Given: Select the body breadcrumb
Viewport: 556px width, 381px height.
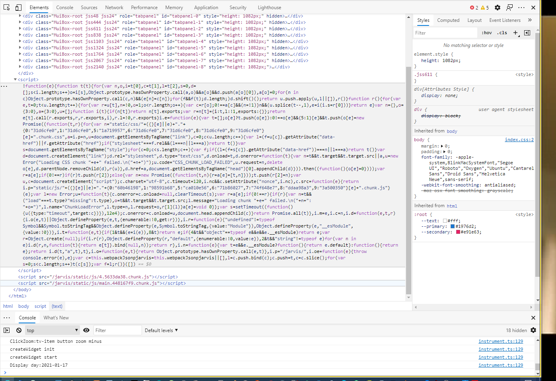Looking at the screenshot, I should point(23,306).
